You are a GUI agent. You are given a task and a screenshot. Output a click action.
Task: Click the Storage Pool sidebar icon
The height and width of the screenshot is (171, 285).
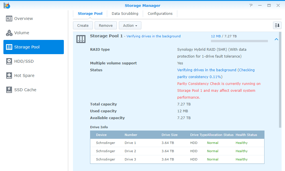[9, 47]
